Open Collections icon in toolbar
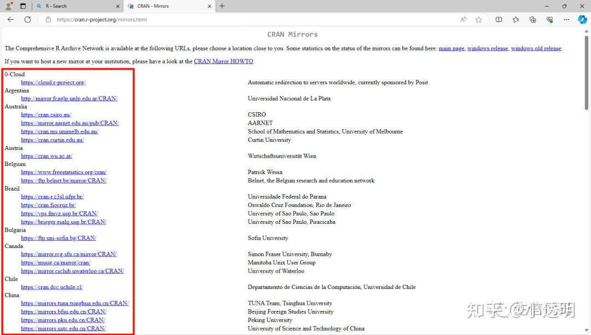 tap(532, 20)
